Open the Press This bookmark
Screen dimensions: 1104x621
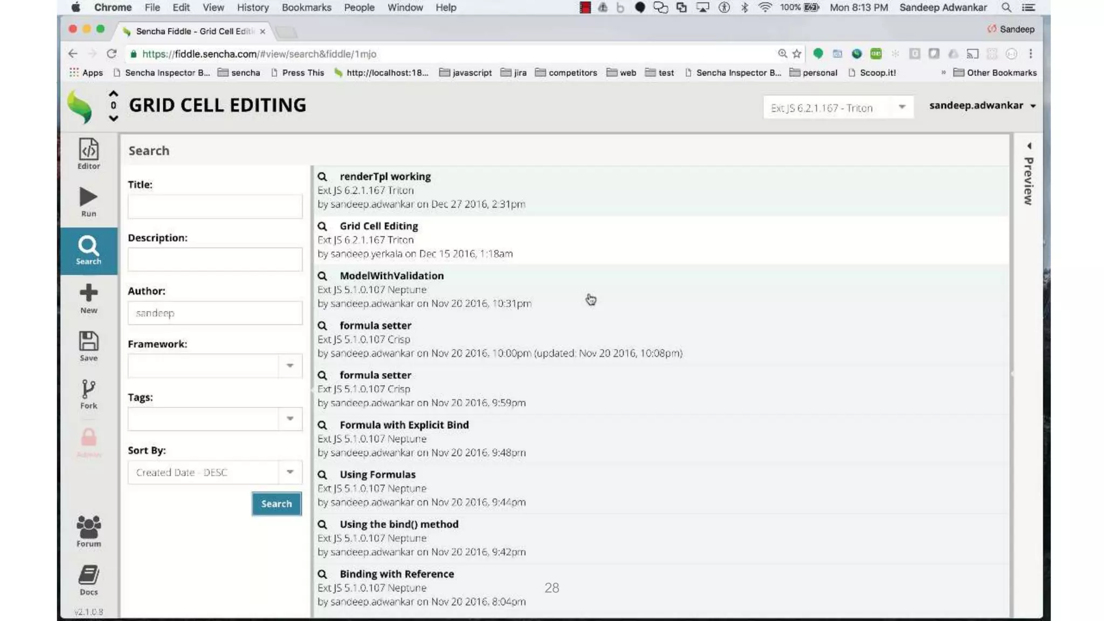(x=298, y=73)
